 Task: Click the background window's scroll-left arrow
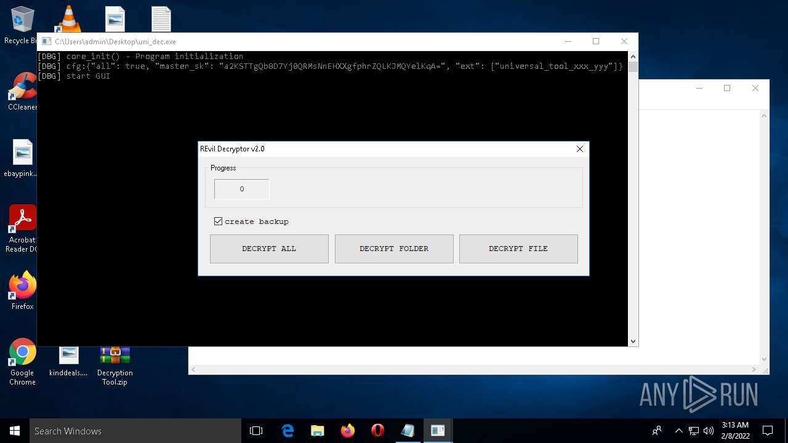[193, 369]
